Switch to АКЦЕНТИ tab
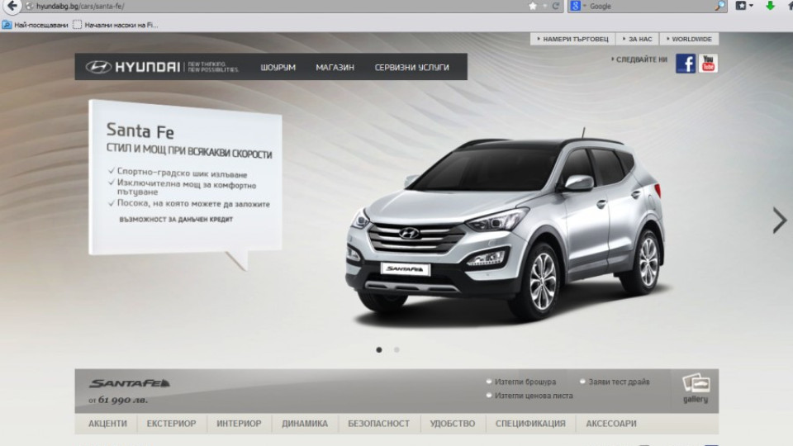 107,424
